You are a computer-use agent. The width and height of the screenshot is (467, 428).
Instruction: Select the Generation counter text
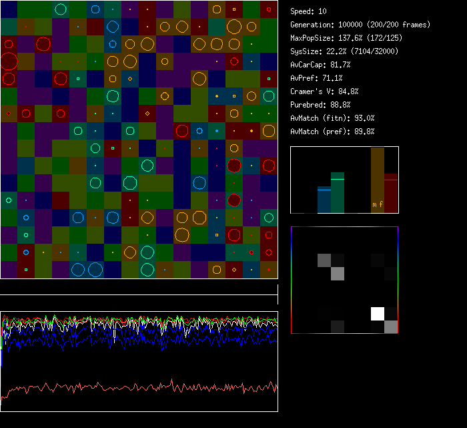360,25
